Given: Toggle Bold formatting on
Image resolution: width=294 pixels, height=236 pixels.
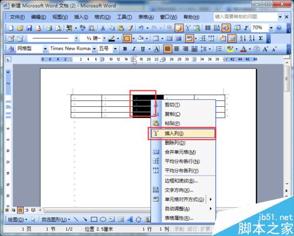Looking at the screenshot, I should [x=125, y=49].
